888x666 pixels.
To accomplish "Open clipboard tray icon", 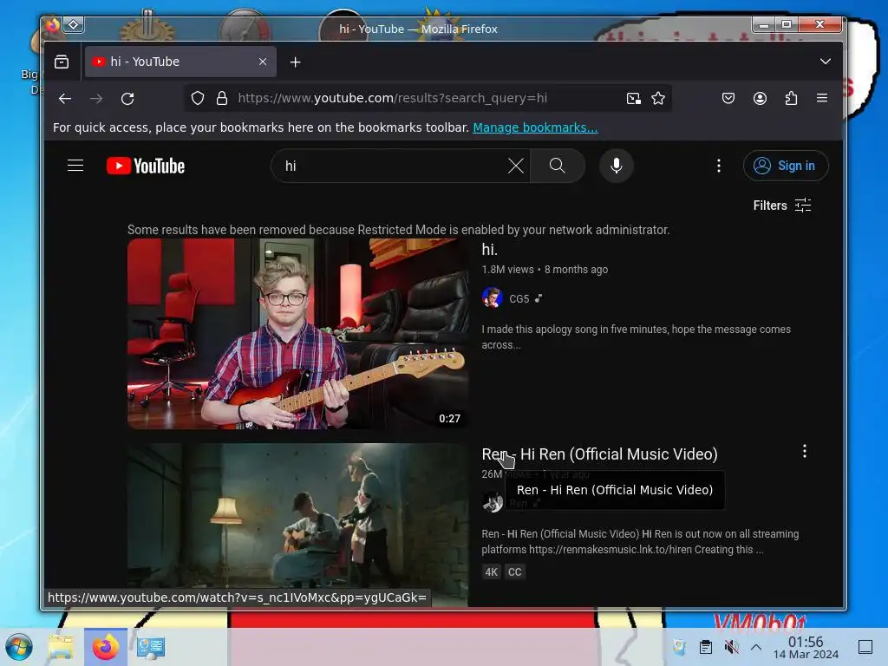I will tap(705, 647).
